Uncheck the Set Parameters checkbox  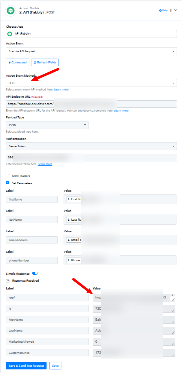tap(7, 183)
